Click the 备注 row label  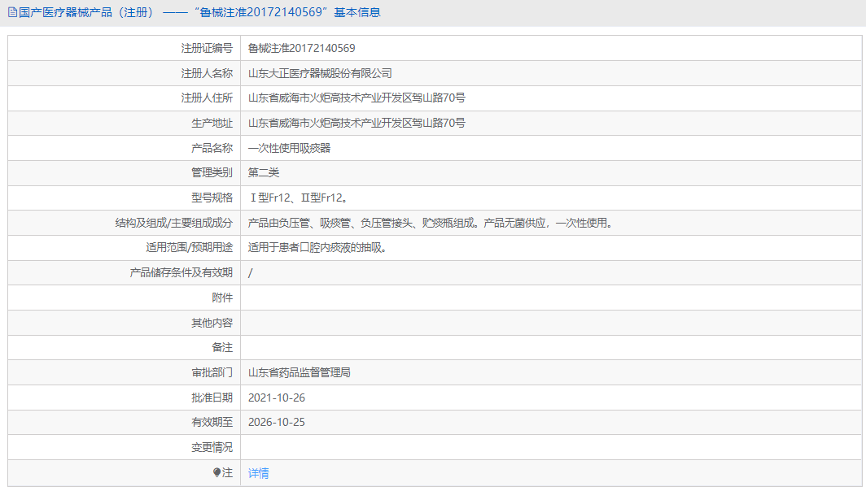coord(223,347)
